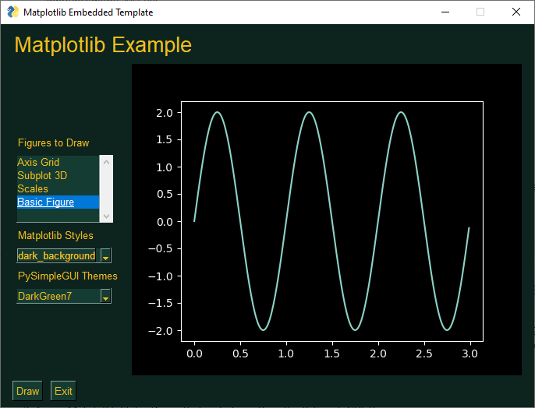Click the dark_background combo box text field
535x408 pixels.
(57, 255)
